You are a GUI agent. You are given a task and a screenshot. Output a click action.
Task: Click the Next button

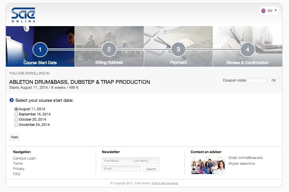(15, 137)
